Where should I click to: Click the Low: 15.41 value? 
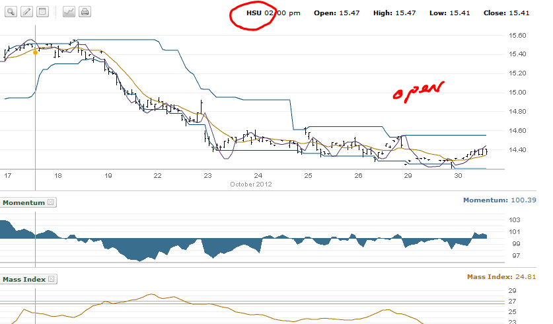pos(450,13)
